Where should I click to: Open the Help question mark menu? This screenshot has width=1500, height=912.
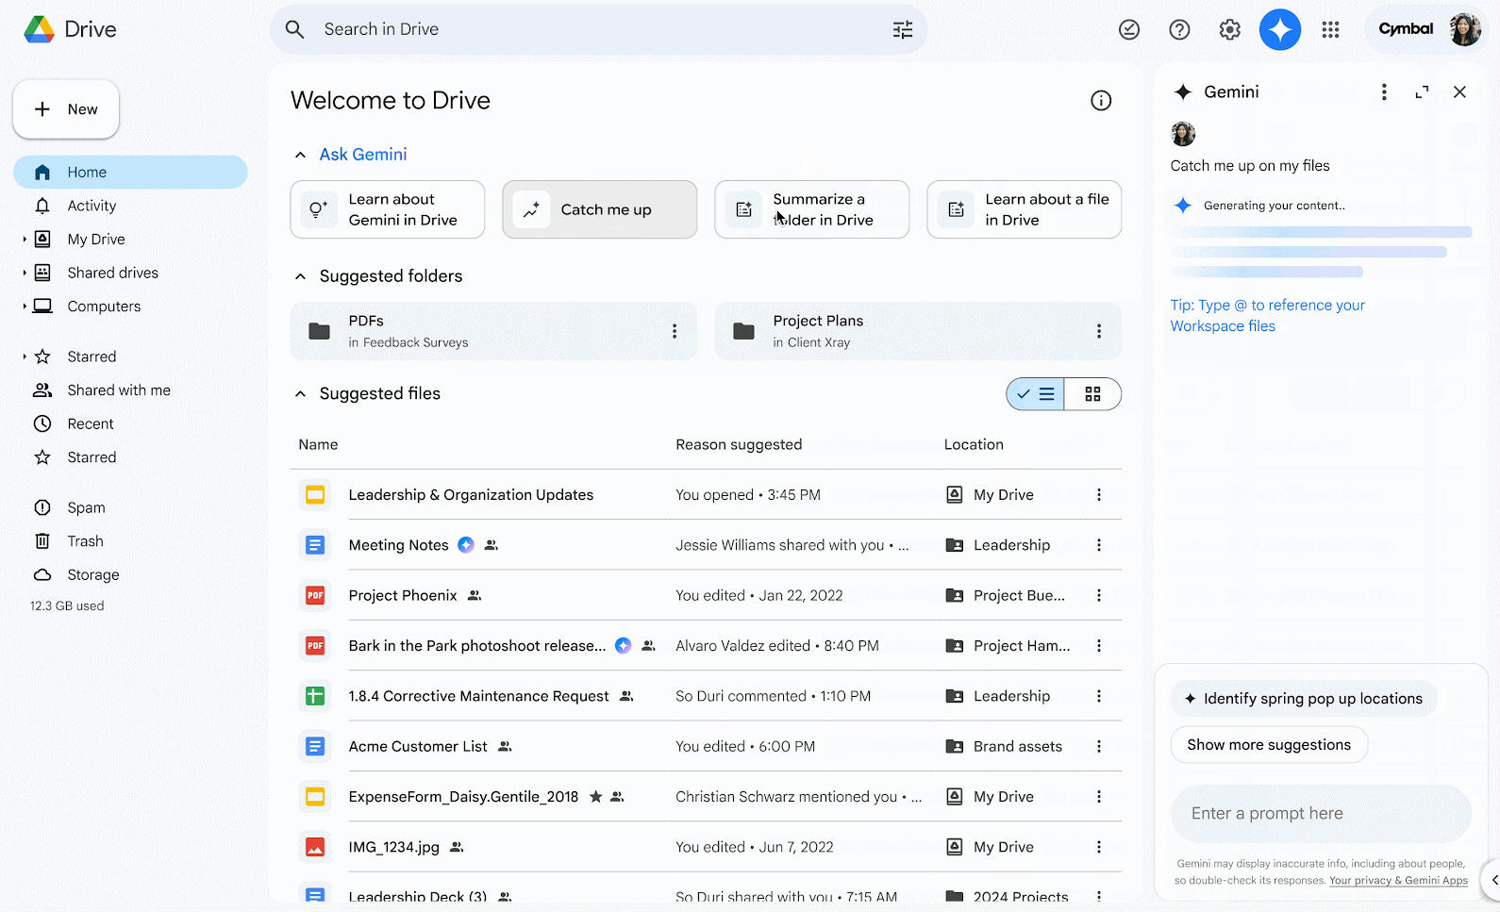click(1179, 30)
